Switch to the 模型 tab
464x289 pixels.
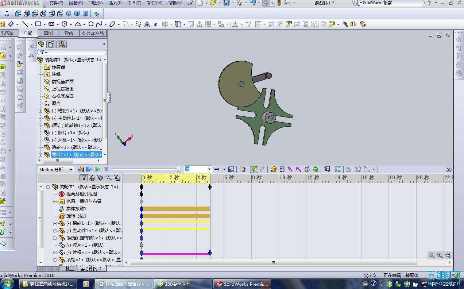pos(70,269)
